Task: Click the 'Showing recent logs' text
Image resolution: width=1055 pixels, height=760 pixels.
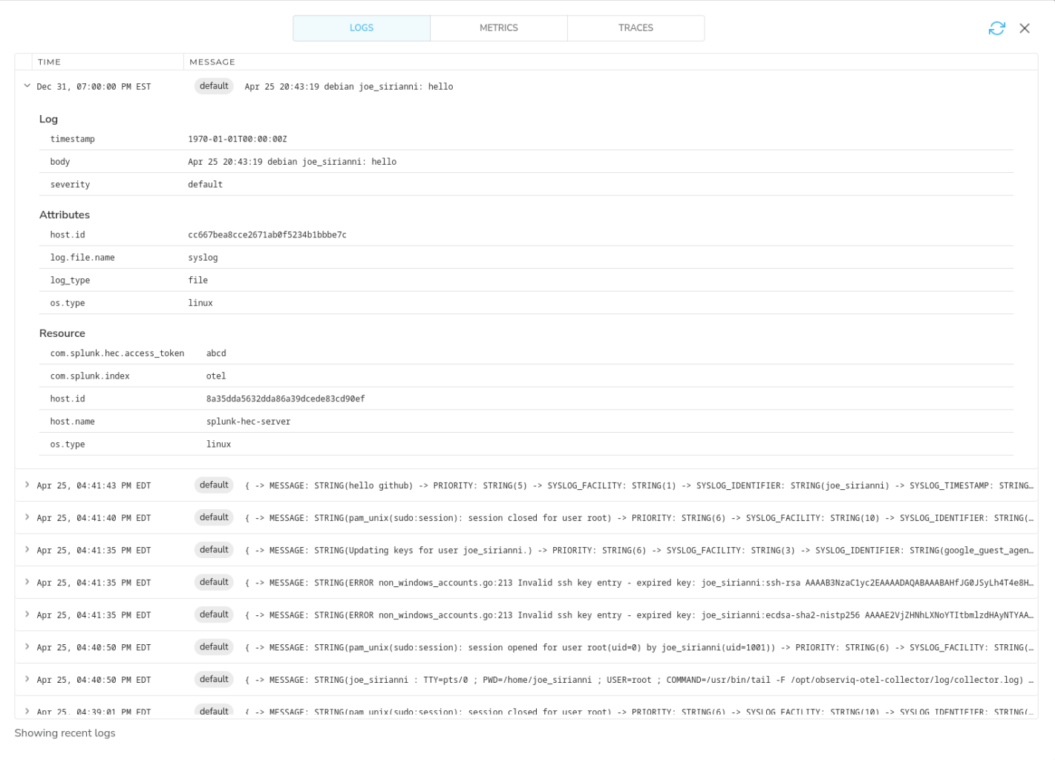Action: pyautogui.click(x=64, y=733)
